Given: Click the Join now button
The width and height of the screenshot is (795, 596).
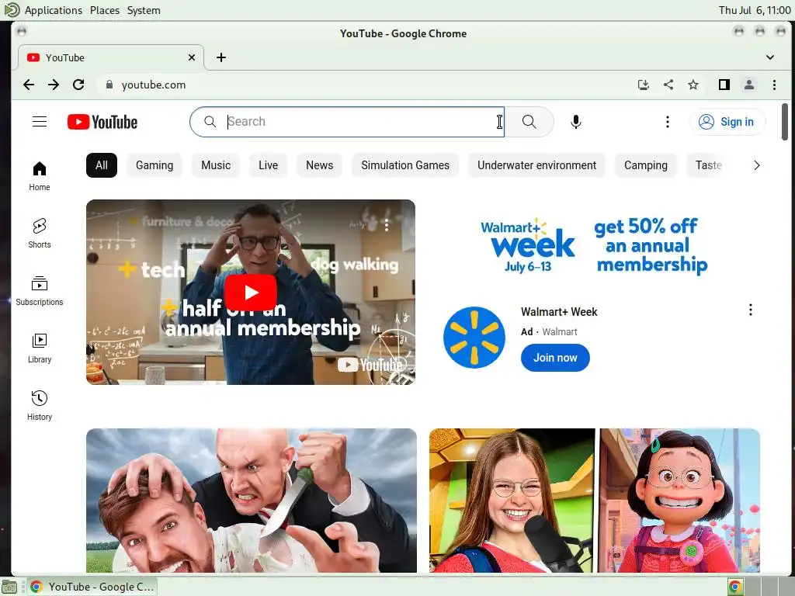Looking at the screenshot, I should pos(555,358).
